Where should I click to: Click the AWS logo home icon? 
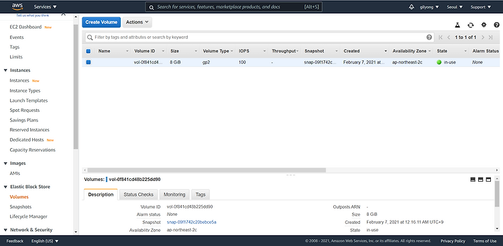[17, 7]
